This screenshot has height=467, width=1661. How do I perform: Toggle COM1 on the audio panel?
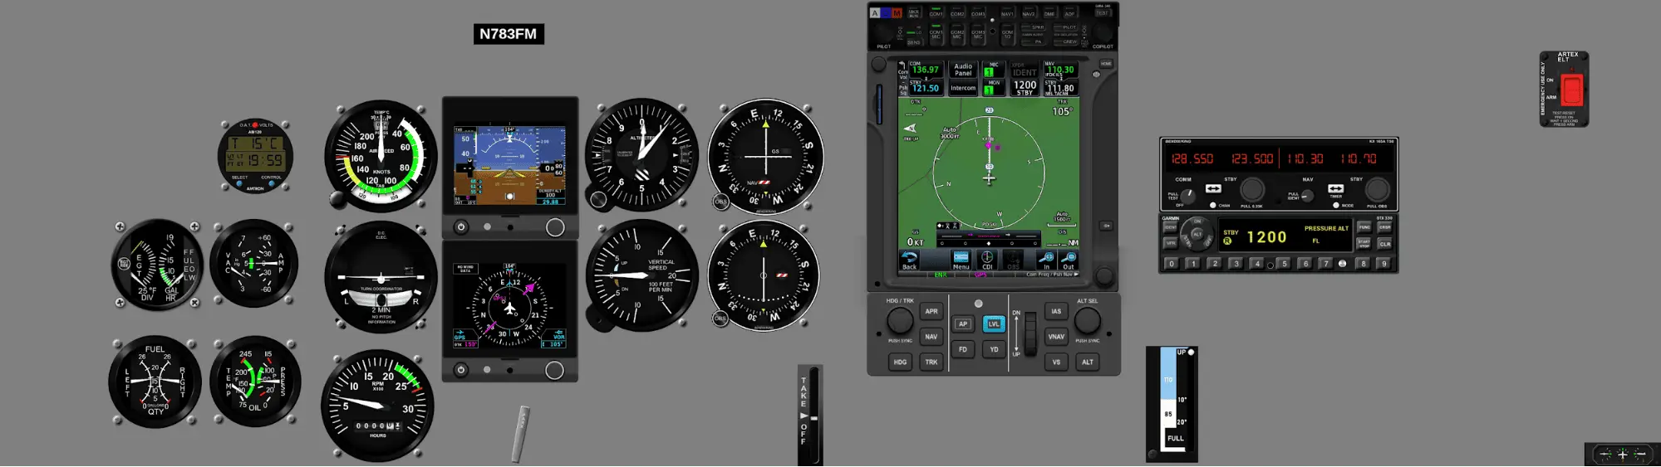[x=936, y=13]
